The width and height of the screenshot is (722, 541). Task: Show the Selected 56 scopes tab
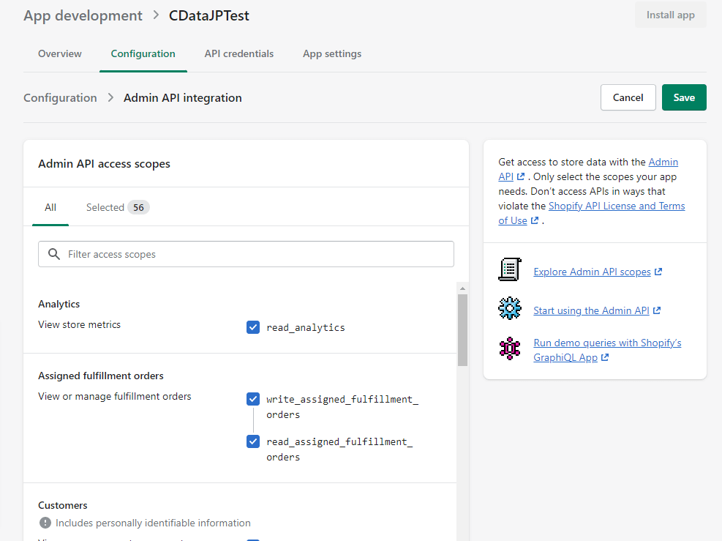pos(117,207)
